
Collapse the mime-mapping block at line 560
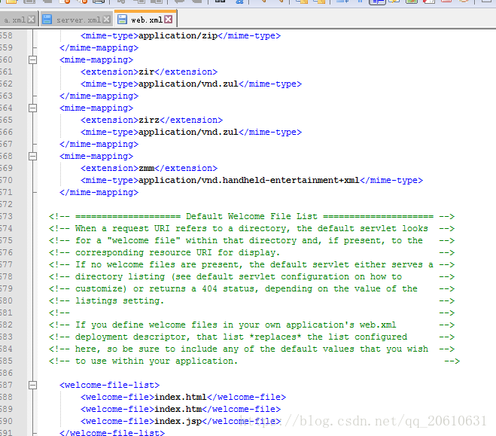(x=32, y=59)
